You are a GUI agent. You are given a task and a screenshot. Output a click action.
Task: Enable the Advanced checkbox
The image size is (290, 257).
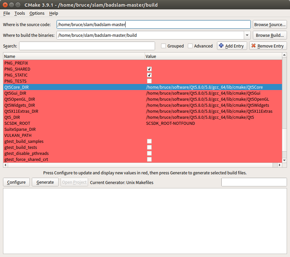[190, 46]
